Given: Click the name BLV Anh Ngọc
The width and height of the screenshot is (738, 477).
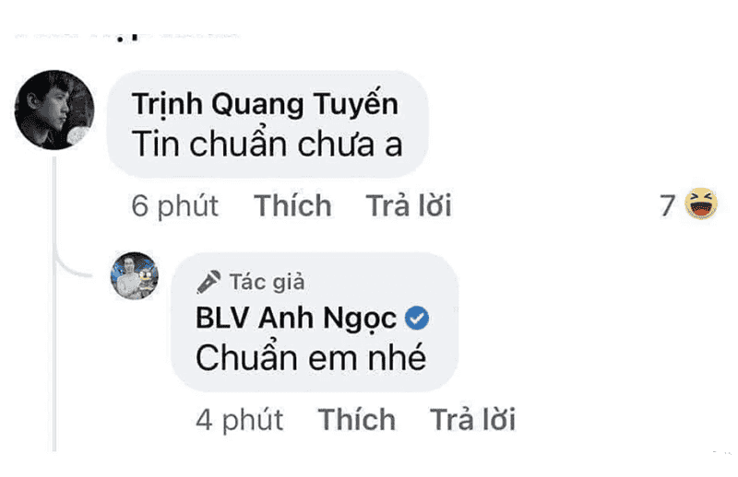Looking at the screenshot, I should (x=296, y=319).
